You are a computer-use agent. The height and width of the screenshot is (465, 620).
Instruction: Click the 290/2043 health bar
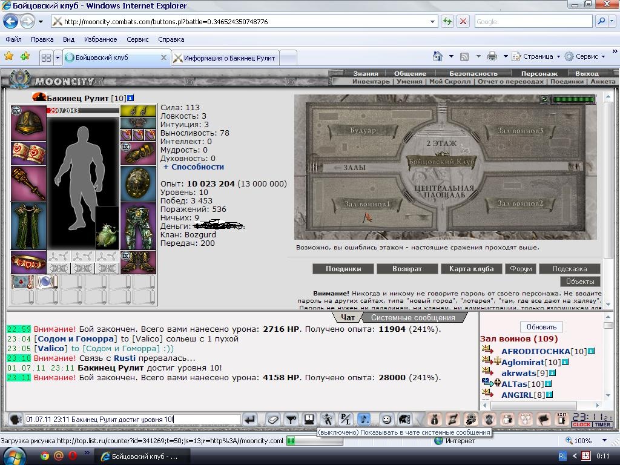82,110
